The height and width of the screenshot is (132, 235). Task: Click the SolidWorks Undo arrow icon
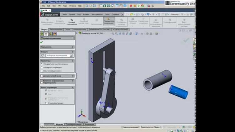(x=148, y=14)
